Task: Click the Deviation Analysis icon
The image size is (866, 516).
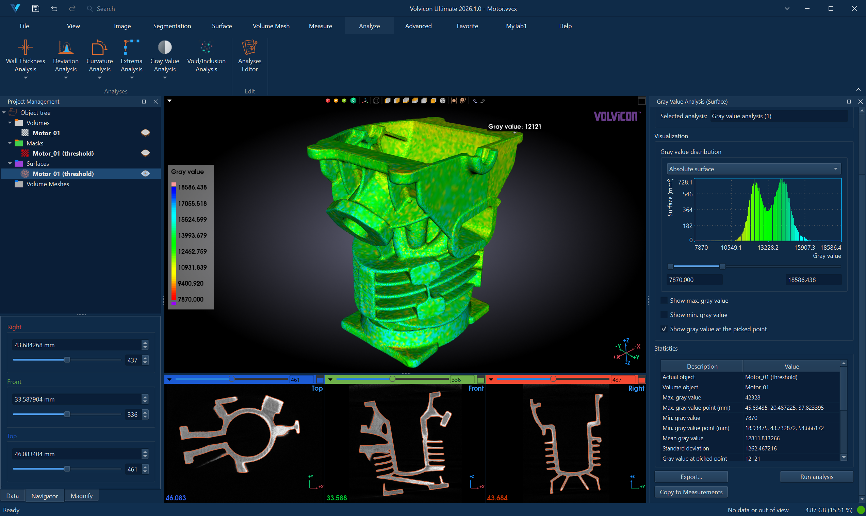Action: click(x=65, y=47)
